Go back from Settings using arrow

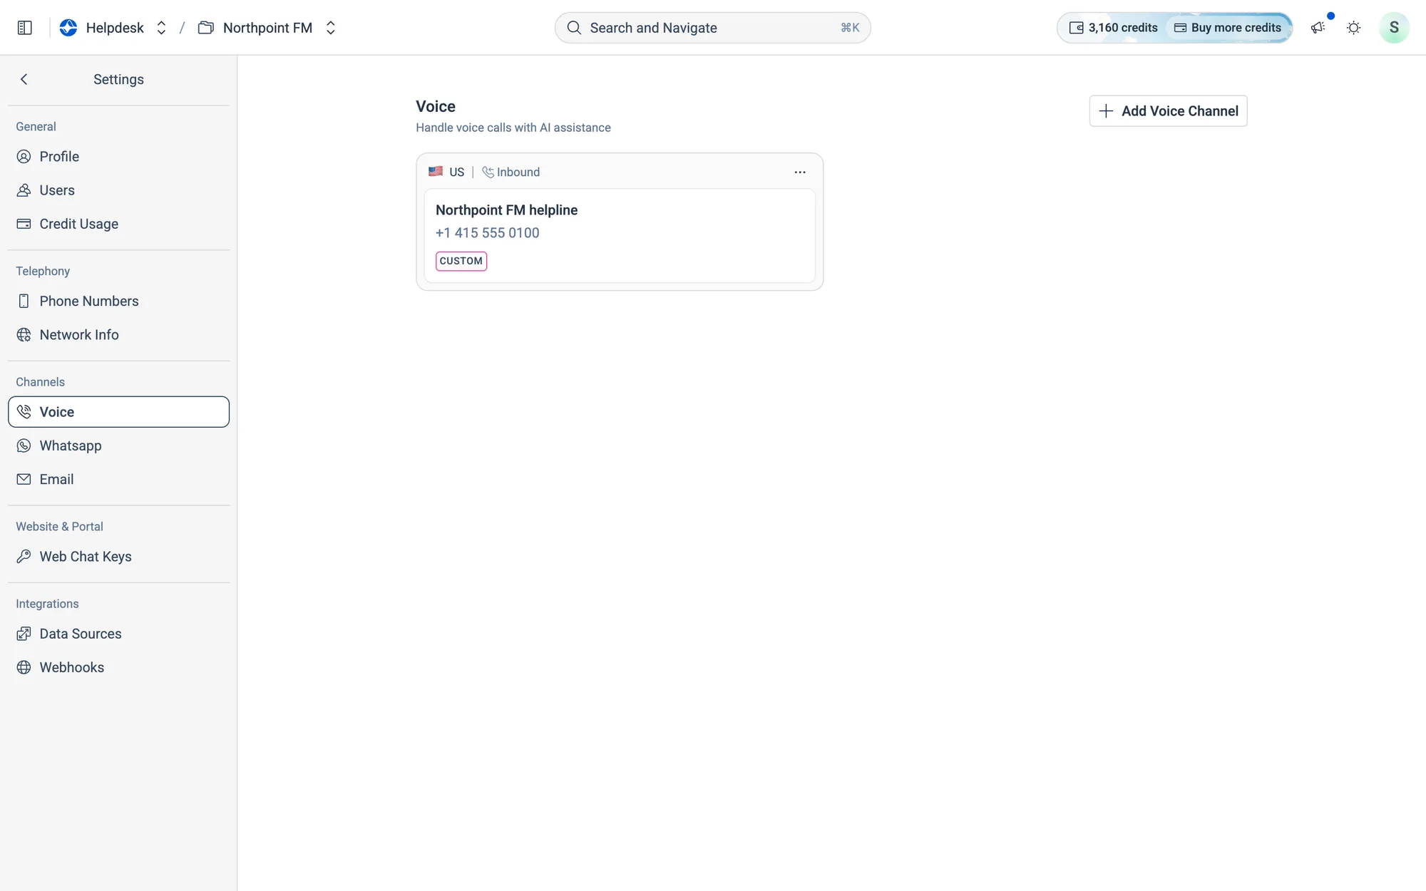[x=24, y=79]
